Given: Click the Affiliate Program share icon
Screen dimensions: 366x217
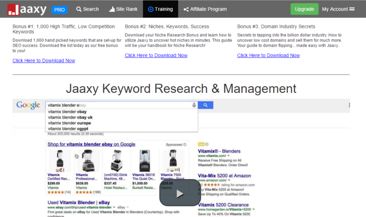Looking at the screenshot, I should click(186, 9).
